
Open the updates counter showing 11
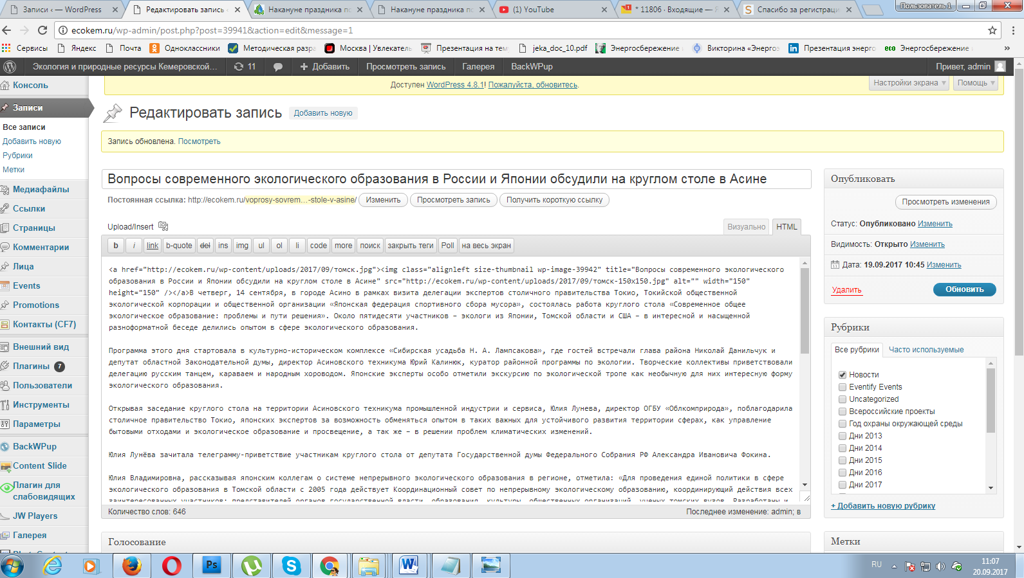click(x=245, y=66)
